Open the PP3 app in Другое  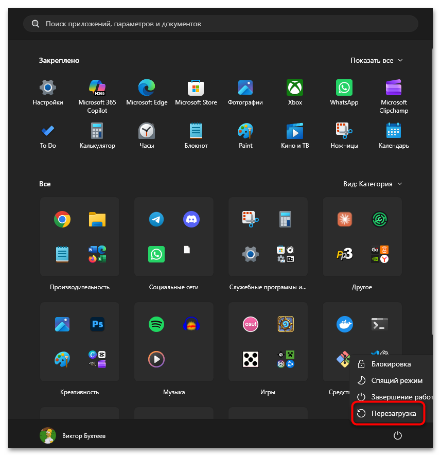tap(345, 254)
